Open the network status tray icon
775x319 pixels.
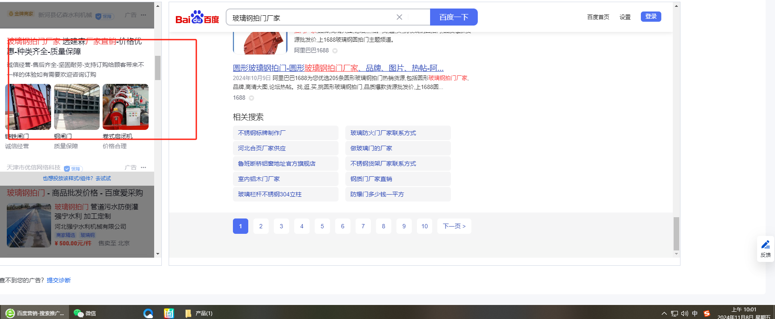point(675,313)
